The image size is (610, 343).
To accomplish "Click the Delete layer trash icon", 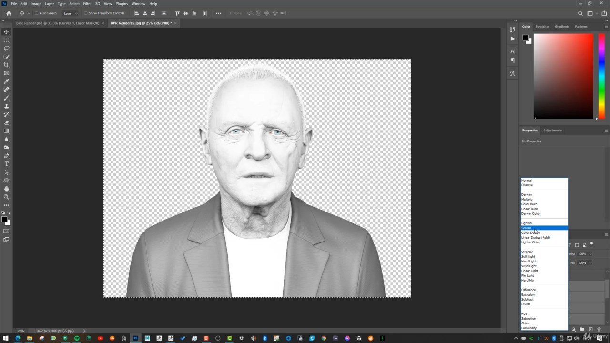I will click(x=599, y=329).
